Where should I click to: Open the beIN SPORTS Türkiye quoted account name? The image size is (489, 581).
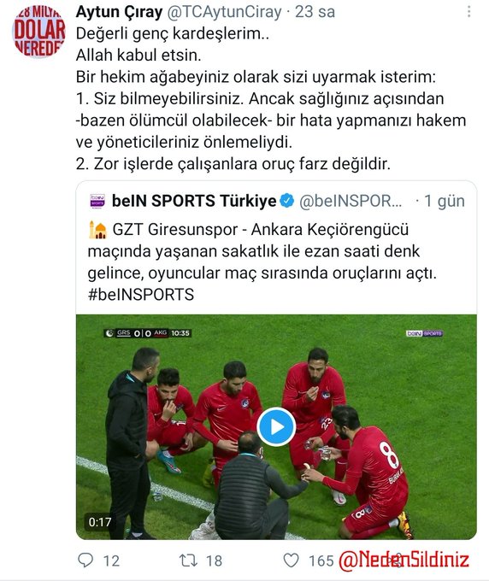[x=194, y=201]
